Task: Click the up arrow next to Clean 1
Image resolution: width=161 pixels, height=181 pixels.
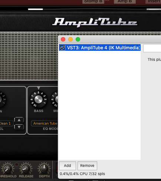Action: point(19,120)
